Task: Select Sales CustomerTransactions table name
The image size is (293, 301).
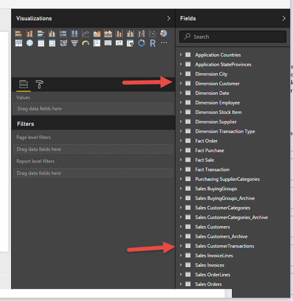Action: click(x=224, y=246)
